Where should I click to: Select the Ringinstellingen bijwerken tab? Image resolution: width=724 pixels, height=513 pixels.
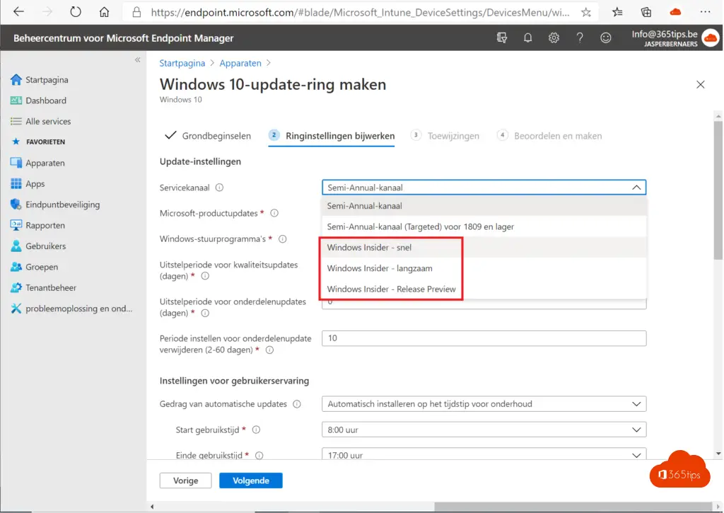pos(332,136)
